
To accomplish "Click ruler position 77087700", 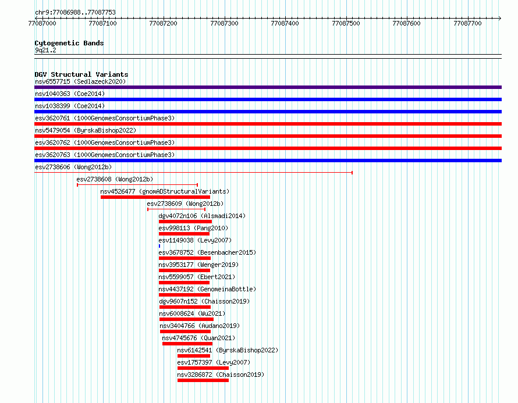I will [x=467, y=23].
